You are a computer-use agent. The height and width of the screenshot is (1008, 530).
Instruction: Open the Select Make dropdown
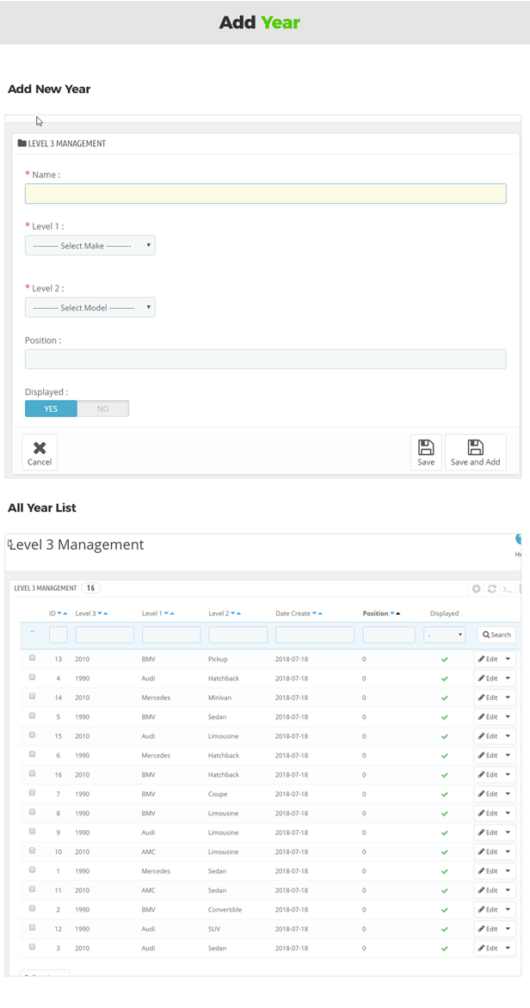tap(90, 246)
